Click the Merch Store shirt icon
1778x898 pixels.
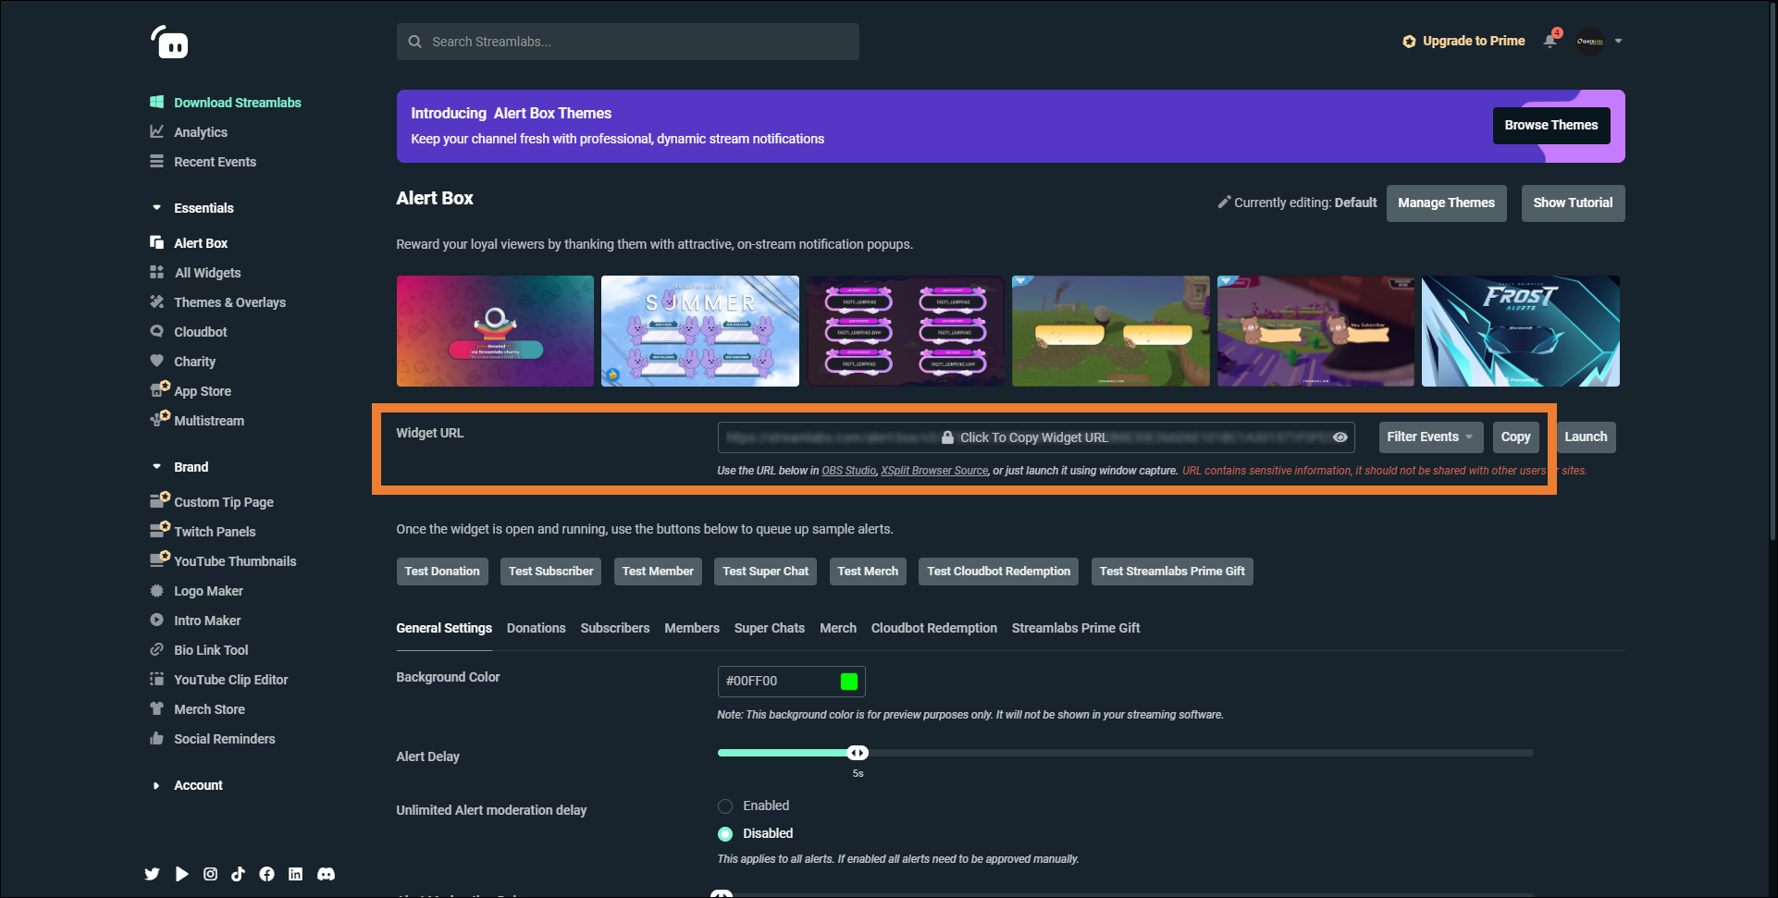(157, 708)
